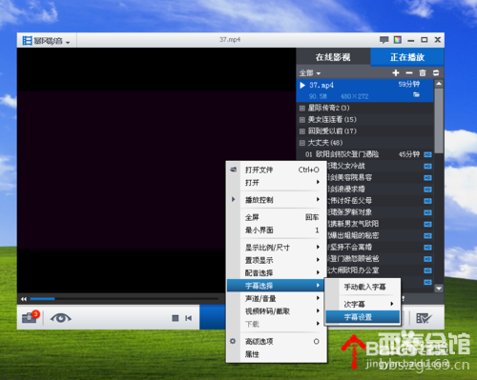
Task: Switch to the 正在播放 tab
Action: pyautogui.click(x=407, y=57)
